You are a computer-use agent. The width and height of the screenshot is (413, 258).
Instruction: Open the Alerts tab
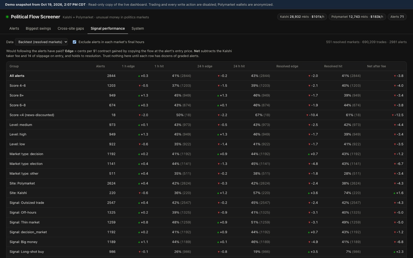tap(14, 29)
